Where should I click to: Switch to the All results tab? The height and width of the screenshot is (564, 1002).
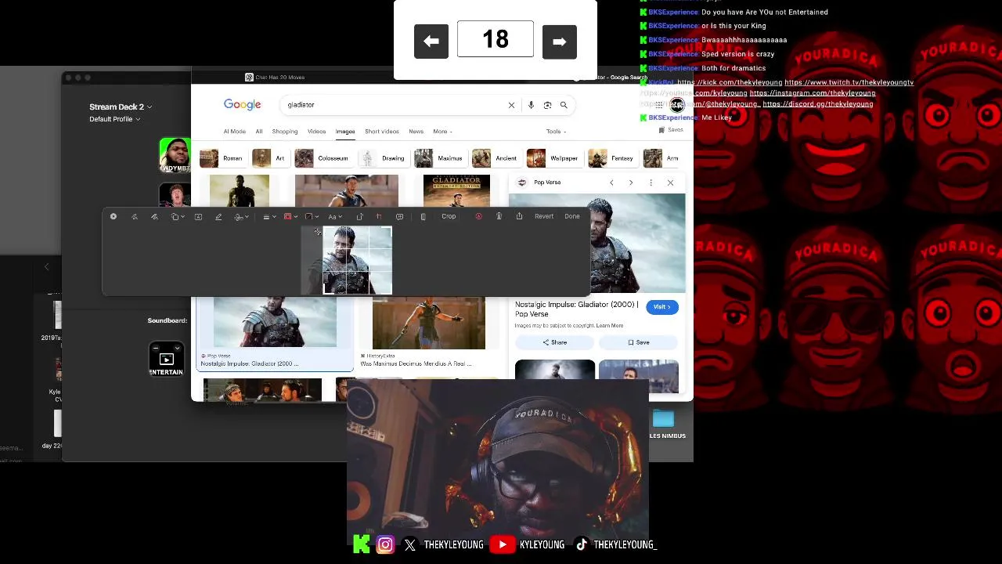click(x=259, y=132)
